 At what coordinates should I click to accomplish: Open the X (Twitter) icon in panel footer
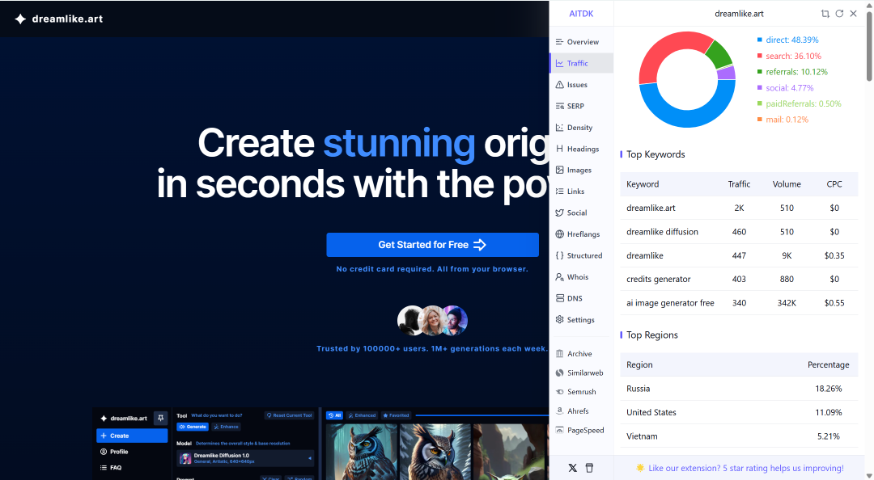[572, 469]
